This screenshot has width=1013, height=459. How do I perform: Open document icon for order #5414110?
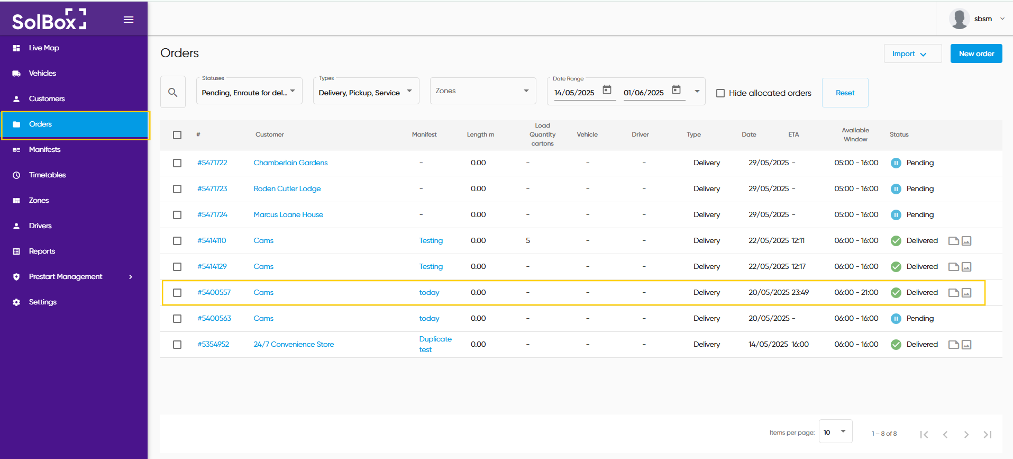(x=954, y=241)
